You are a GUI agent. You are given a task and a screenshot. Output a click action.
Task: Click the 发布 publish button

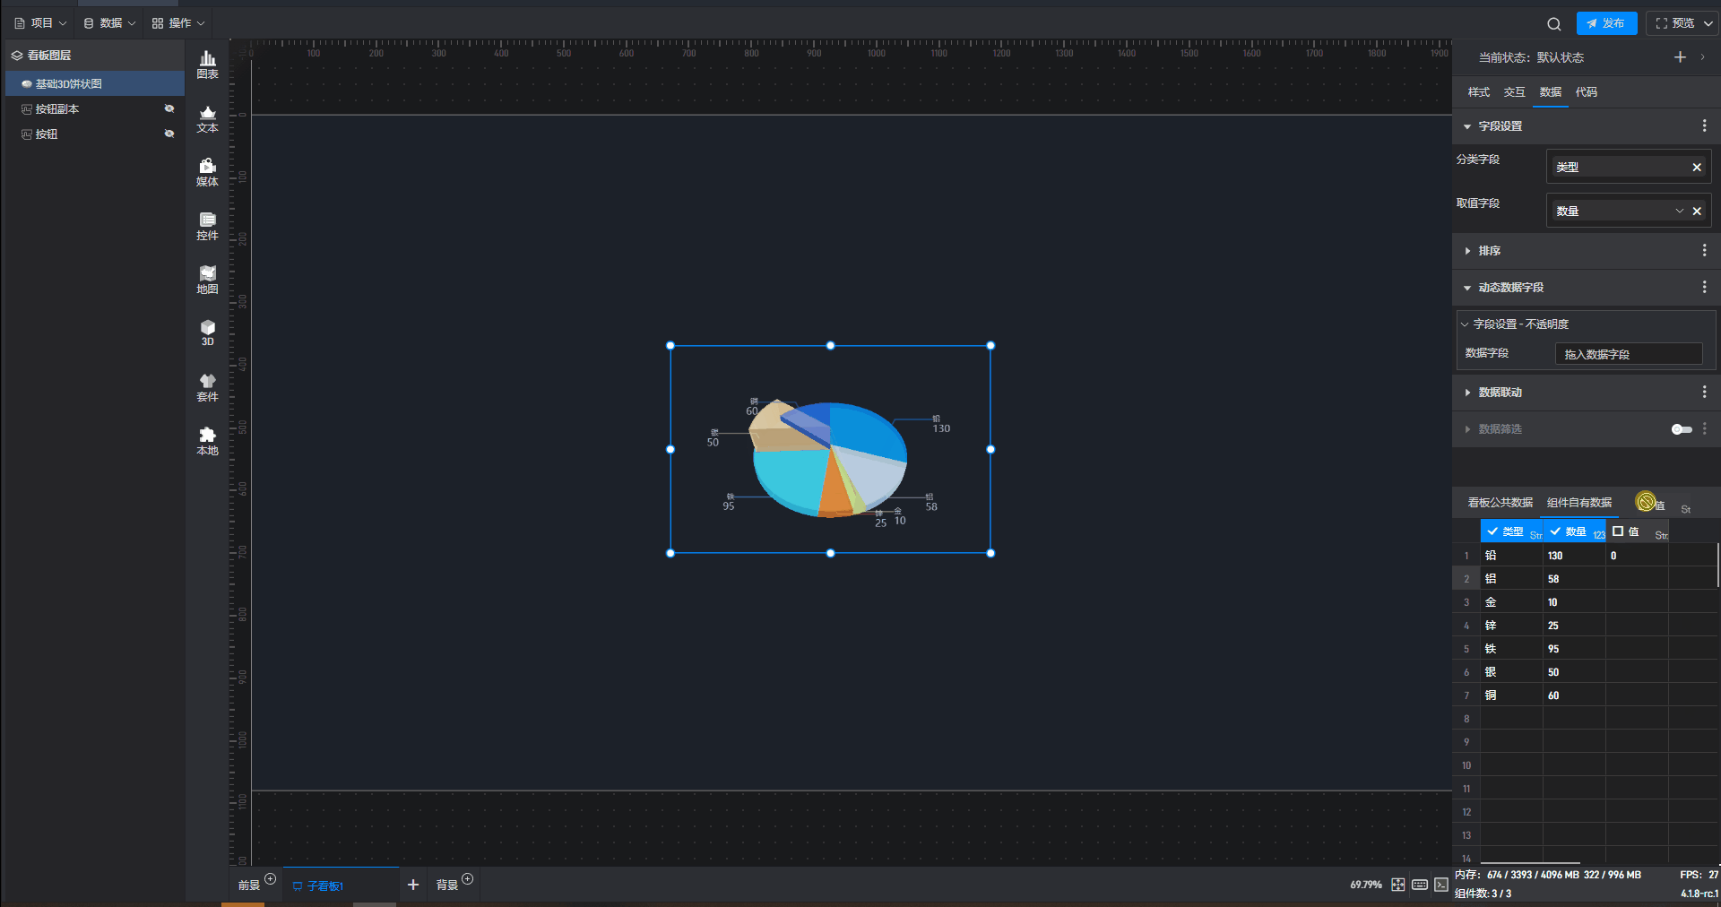[1605, 23]
